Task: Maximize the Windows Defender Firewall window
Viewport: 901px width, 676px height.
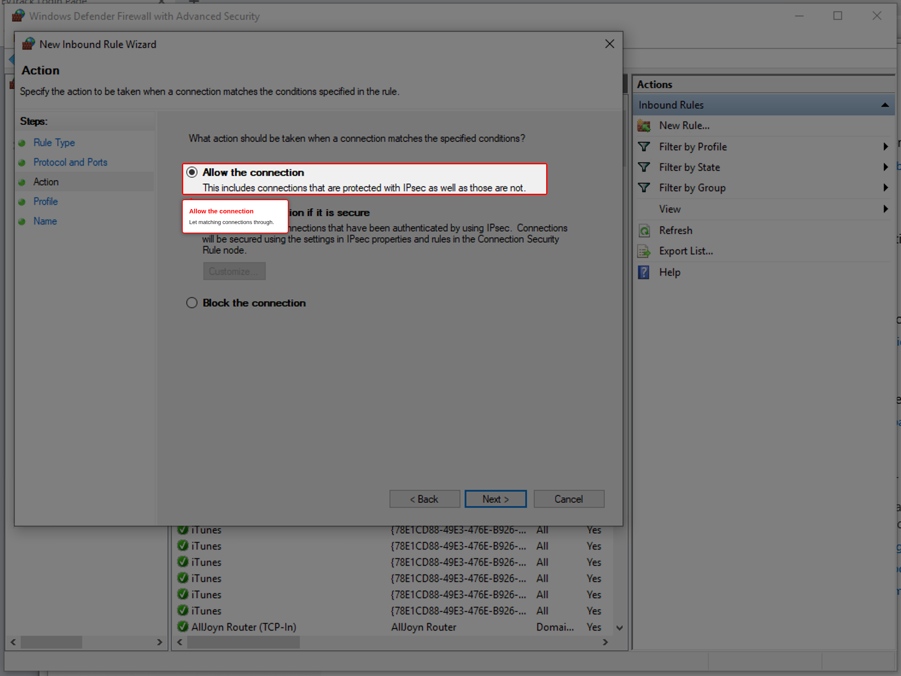Action: (838, 16)
